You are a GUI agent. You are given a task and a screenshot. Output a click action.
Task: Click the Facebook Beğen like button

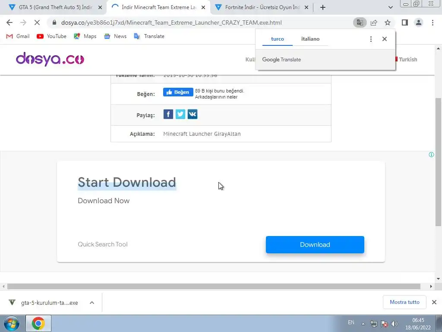tap(178, 92)
